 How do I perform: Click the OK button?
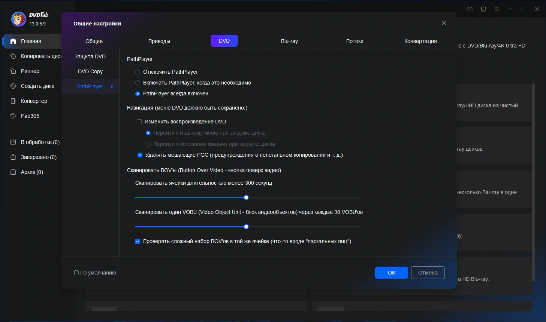[392, 273]
